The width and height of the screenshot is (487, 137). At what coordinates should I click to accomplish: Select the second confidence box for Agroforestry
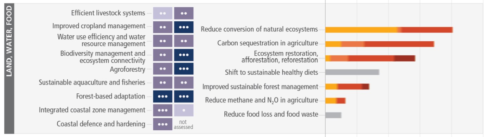pyautogui.click(x=184, y=69)
